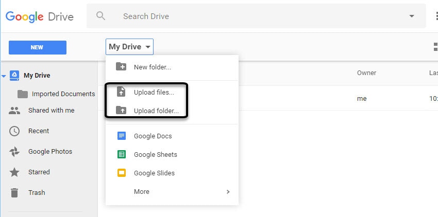The image size is (438, 217).
Task: Select My Drive label in sidebar
Action: (37, 76)
